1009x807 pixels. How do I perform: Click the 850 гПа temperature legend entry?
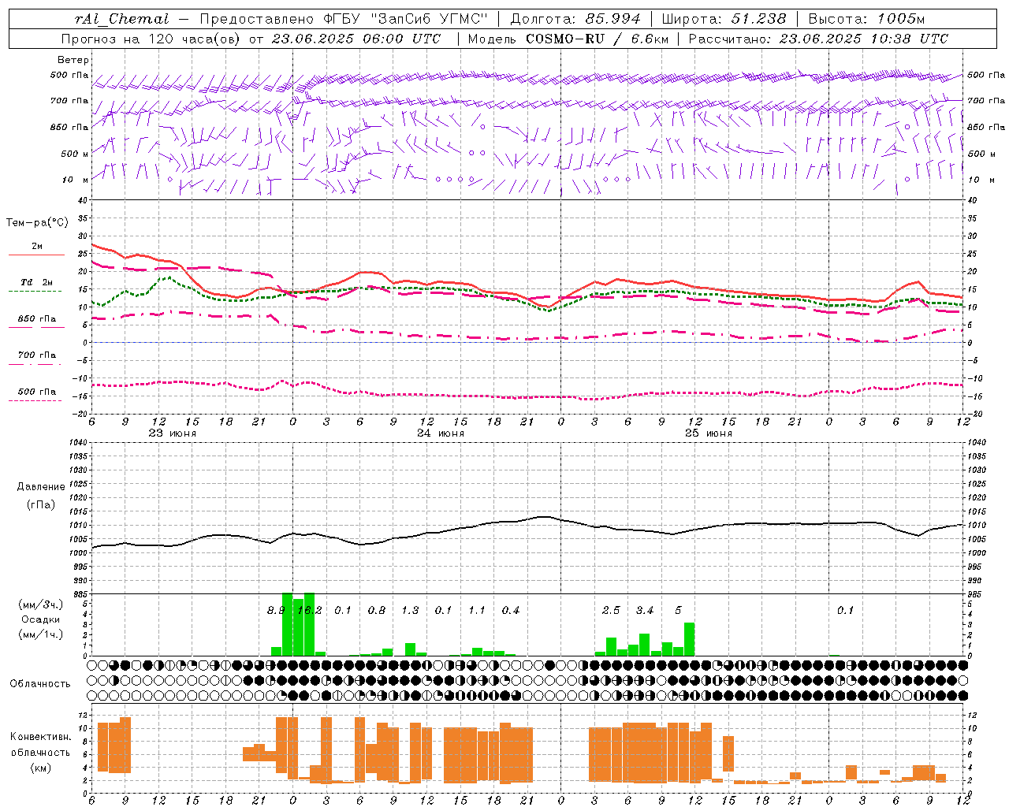click(36, 319)
